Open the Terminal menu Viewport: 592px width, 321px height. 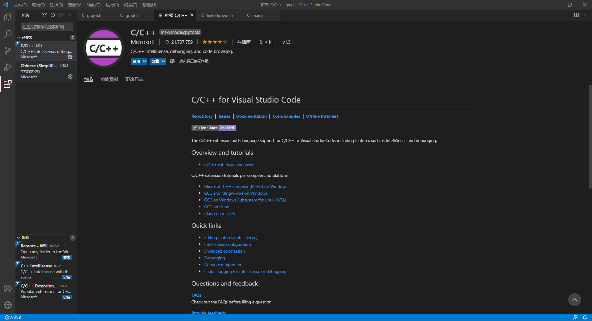[x=130, y=5]
